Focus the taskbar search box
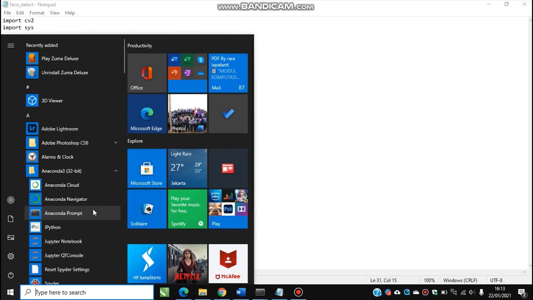533x300 pixels. (x=87, y=292)
